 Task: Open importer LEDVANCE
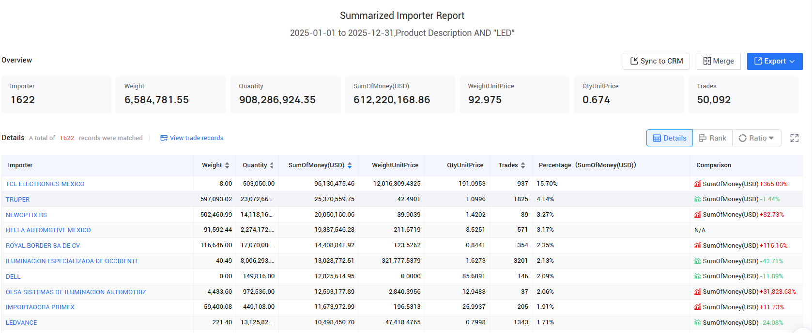point(21,323)
